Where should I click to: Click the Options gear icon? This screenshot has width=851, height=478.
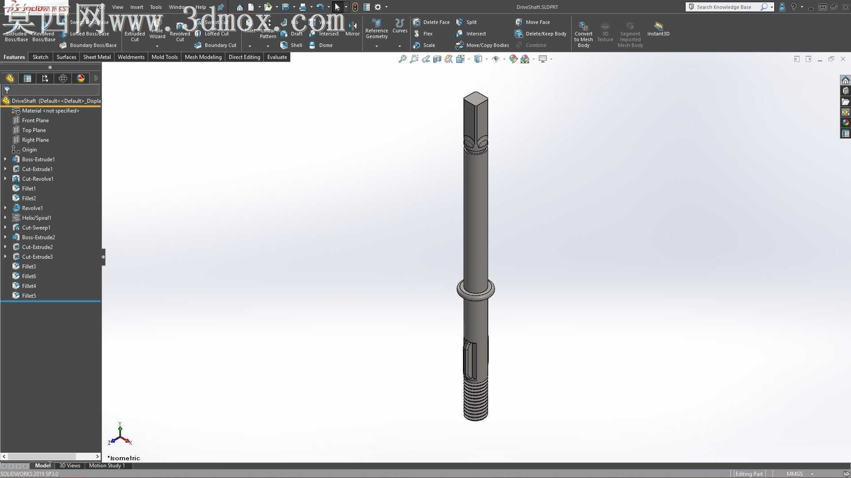(378, 7)
